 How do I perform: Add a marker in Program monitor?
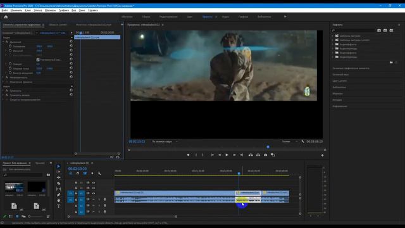point(189,155)
